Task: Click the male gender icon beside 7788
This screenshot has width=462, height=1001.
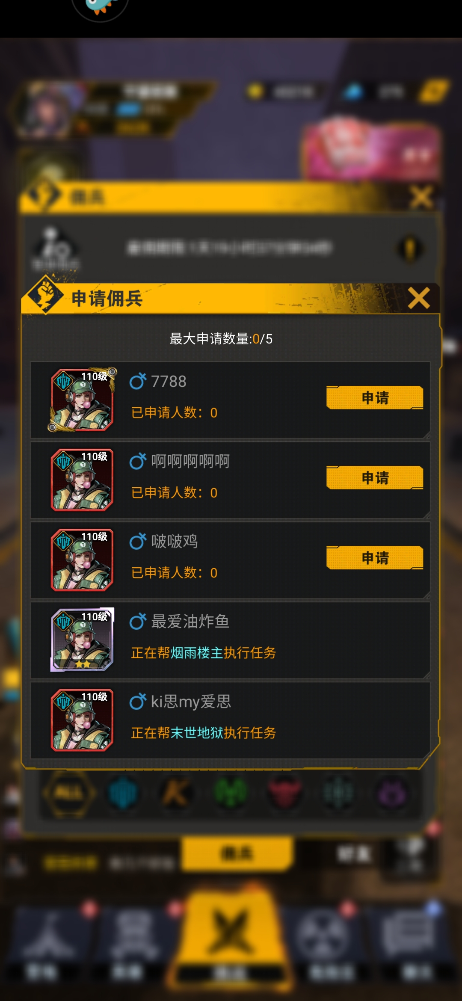Action: tap(138, 381)
